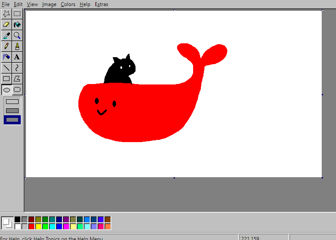
Task: Pick the yellow color swatch
Action: (x=39, y=226)
